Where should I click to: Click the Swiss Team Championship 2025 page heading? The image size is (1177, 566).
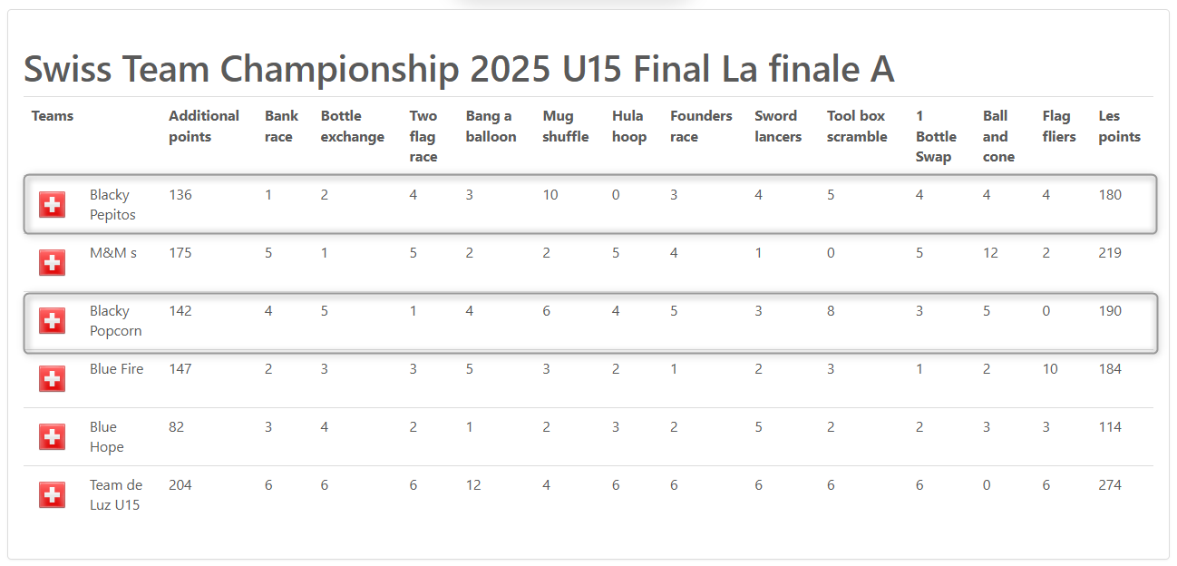[459, 69]
